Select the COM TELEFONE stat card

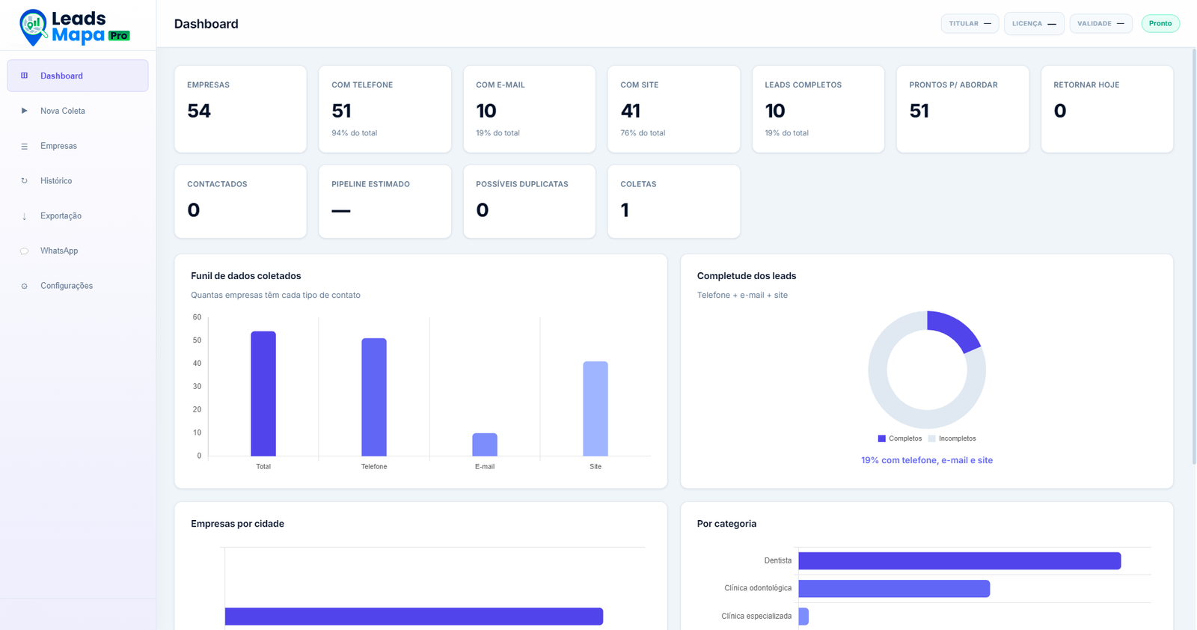tap(385, 109)
